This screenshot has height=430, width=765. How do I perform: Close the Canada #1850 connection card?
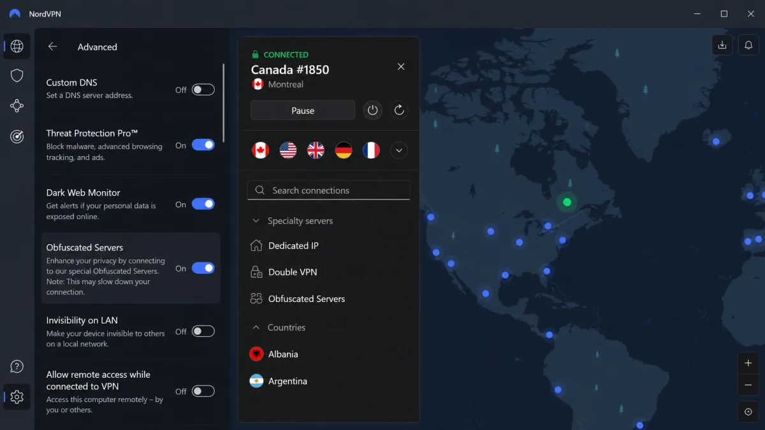click(401, 66)
